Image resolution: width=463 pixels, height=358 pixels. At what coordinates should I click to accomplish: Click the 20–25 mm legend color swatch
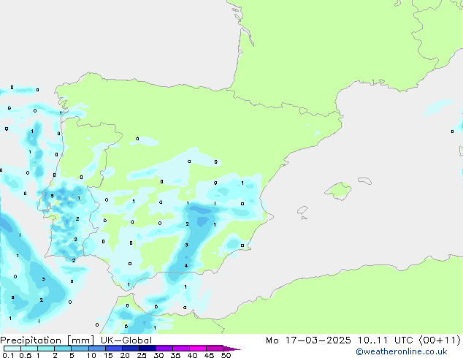[x=131, y=349]
